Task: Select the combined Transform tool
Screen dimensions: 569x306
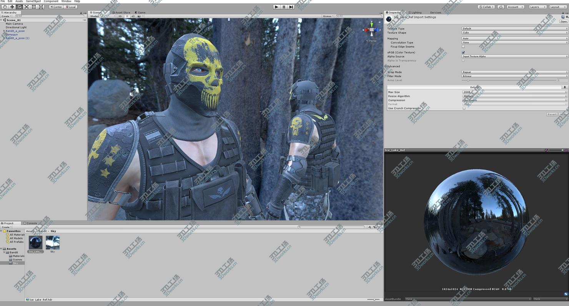Action: point(41,7)
